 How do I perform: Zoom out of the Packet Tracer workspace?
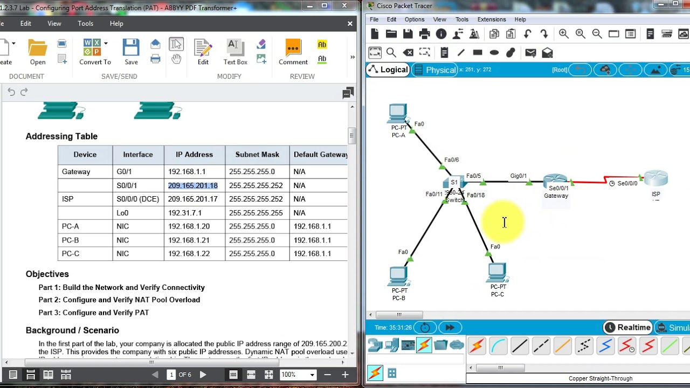click(597, 34)
